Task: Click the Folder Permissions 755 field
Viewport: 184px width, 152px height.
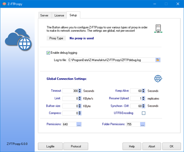Action: click(x=133, y=124)
